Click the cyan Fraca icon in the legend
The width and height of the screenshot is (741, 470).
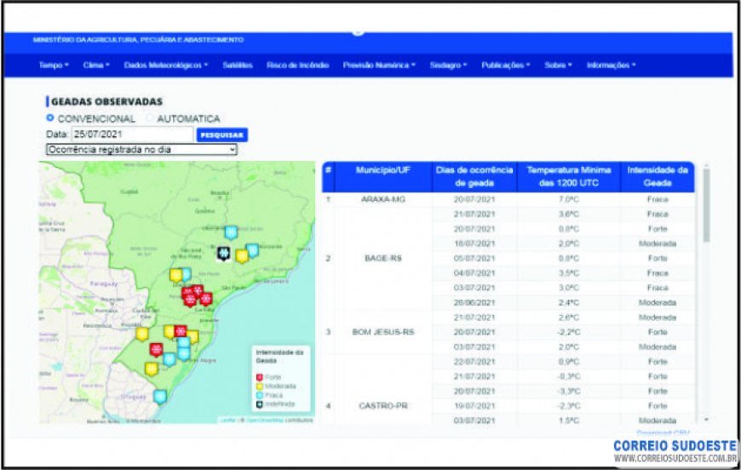[x=260, y=395]
